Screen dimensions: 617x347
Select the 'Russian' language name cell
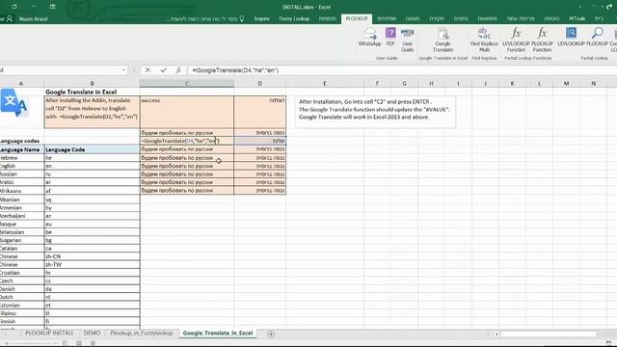(22, 173)
